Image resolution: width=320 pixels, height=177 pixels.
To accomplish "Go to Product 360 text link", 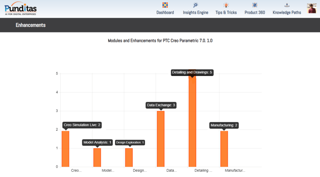I will coord(255,13).
